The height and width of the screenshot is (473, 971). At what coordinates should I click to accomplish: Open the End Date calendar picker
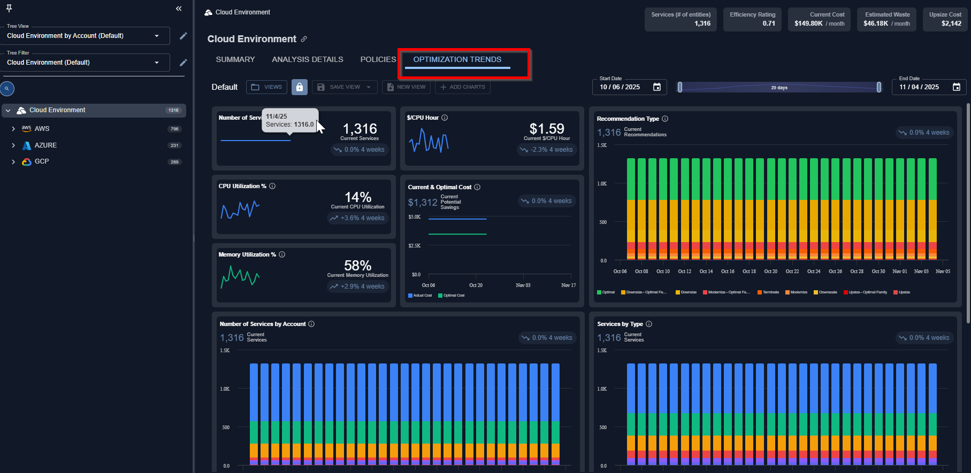pyautogui.click(x=957, y=87)
